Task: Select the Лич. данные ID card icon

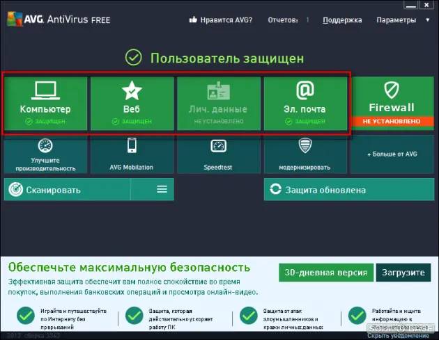Action: coord(218,90)
